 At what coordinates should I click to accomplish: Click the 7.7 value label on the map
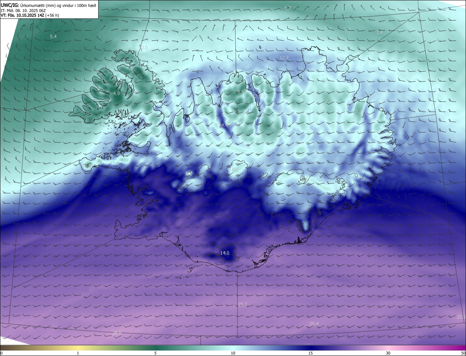tap(328, 101)
